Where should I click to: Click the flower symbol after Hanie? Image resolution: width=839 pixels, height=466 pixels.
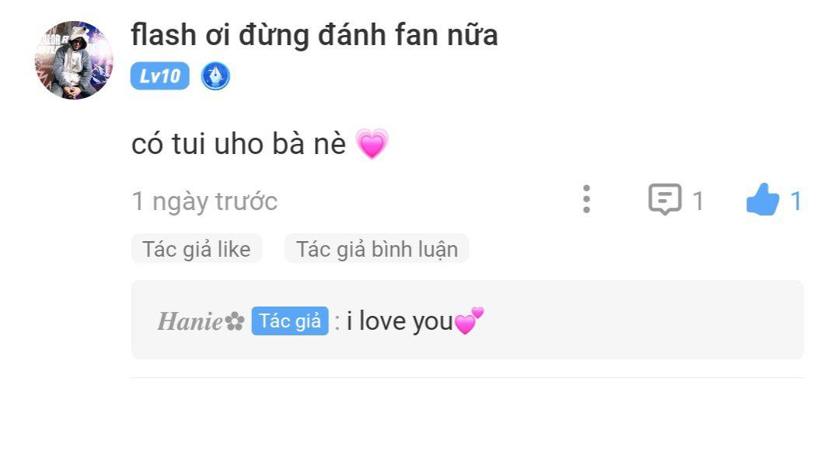234,321
